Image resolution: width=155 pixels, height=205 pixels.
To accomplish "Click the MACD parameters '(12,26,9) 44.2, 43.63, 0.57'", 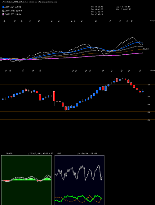I will pyautogui.click(x=41, y=153).
